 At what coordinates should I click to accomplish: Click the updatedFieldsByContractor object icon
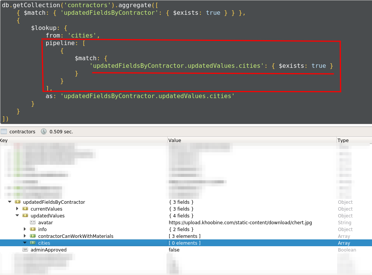click(18, 202)
